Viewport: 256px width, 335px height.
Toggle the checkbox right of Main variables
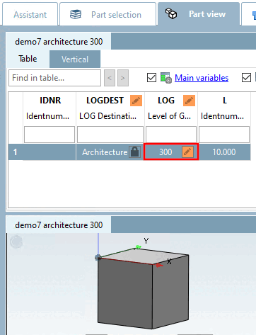point(246,77)
